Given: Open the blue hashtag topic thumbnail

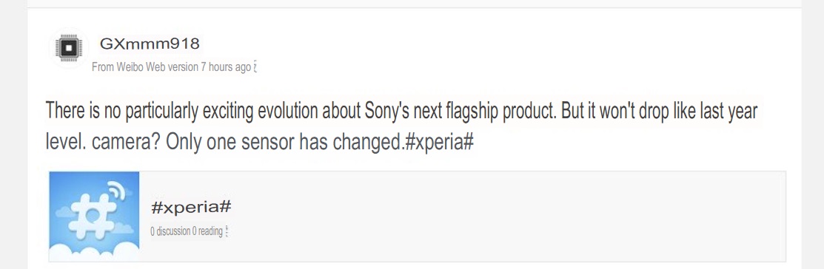Looking at the screenshot, I should point(94,217).
